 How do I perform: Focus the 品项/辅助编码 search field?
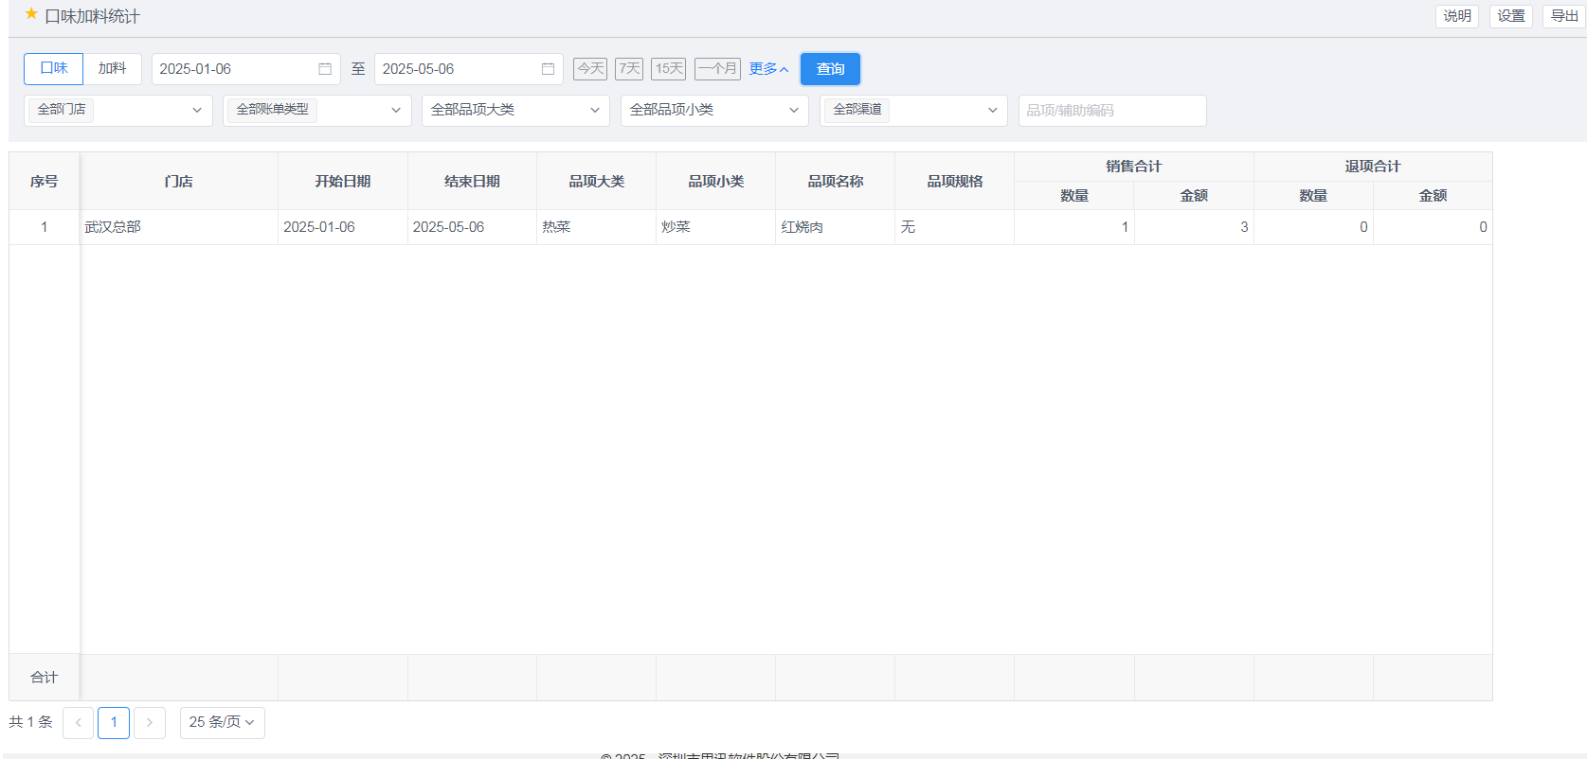click(1112, 111)
